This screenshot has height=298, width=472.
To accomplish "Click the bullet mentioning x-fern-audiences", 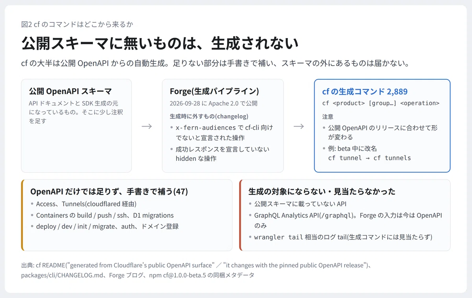I will (x=224, y=132).
